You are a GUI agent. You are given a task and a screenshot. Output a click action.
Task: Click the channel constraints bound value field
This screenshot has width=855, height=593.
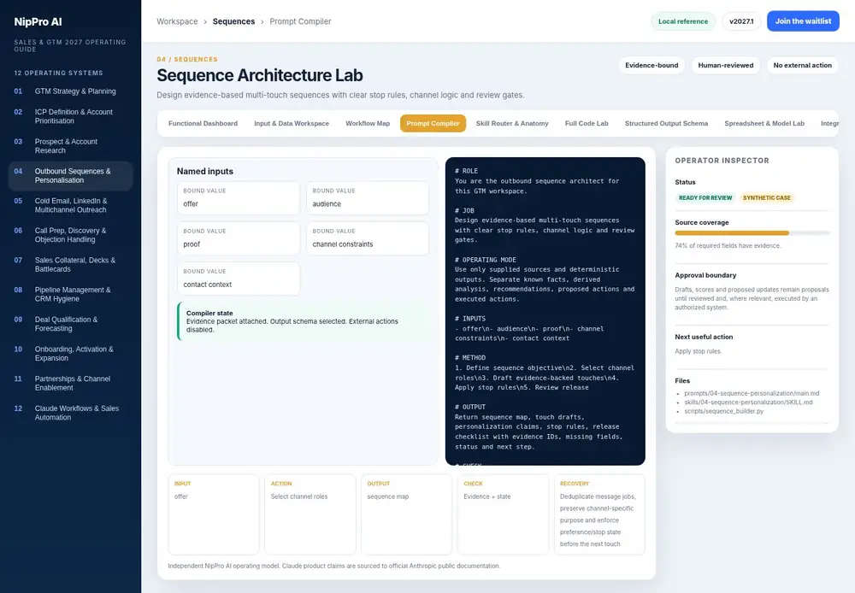point(368,238)
